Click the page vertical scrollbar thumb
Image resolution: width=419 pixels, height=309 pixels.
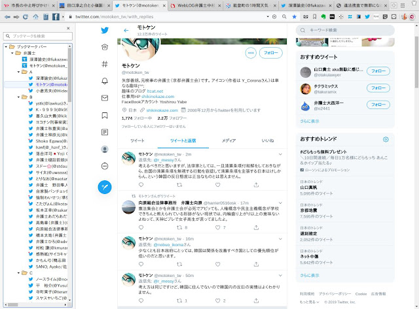point(416,62)
